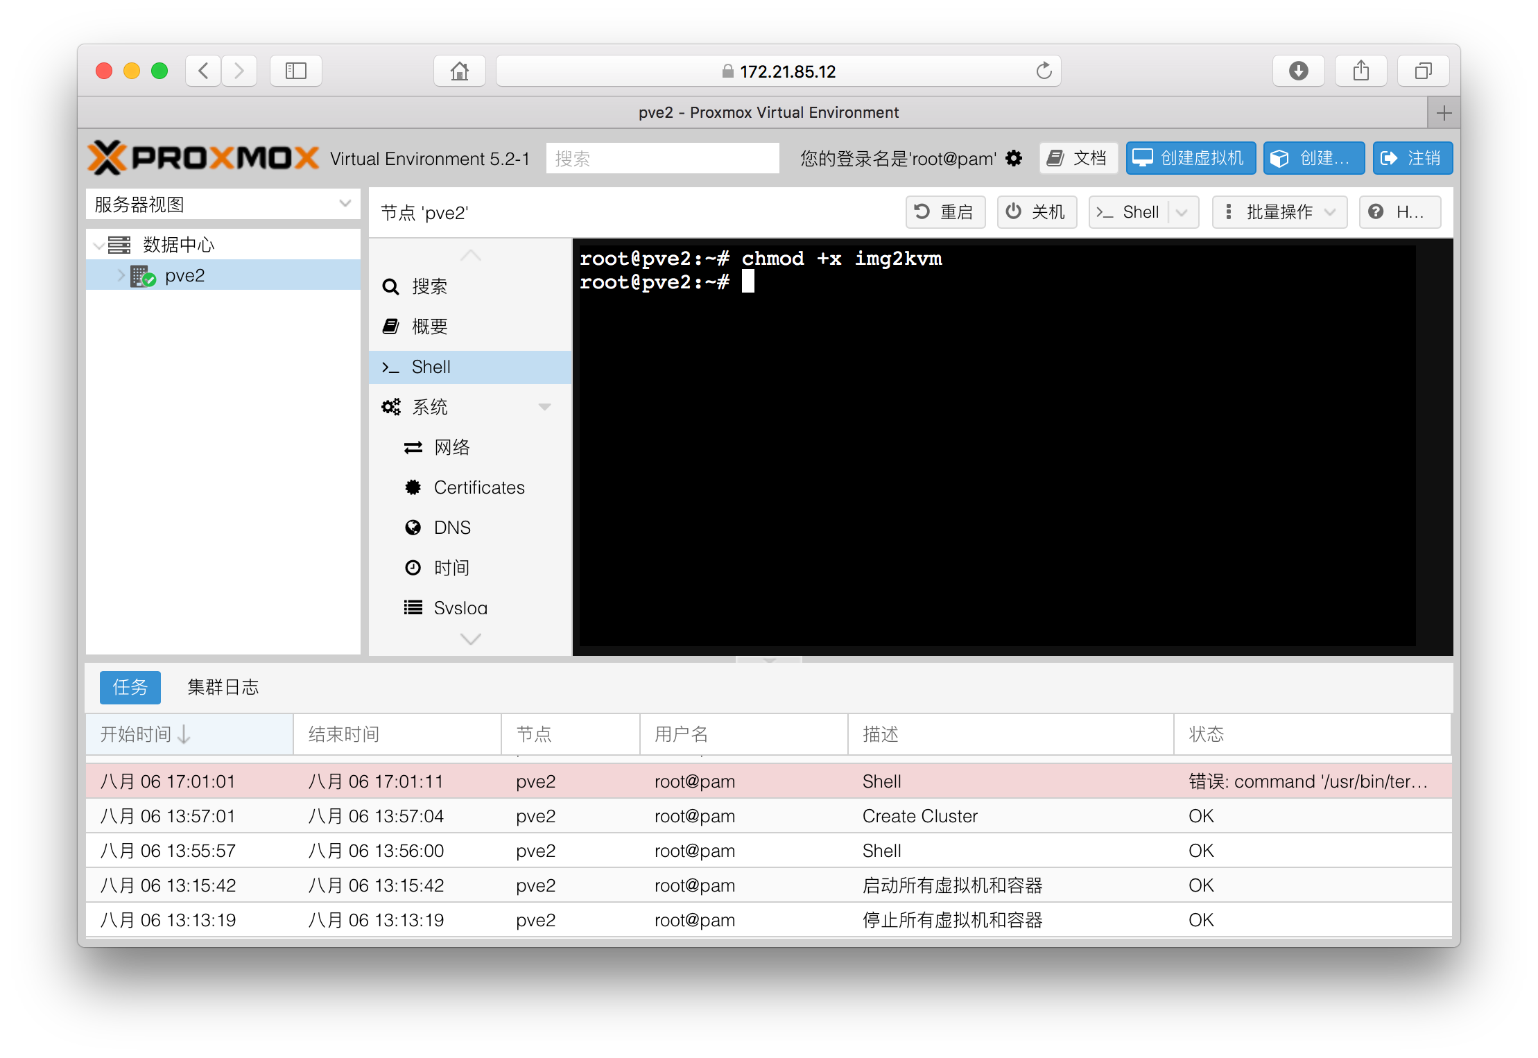This screenshot has width=1538, height=1058.
Task: Click the 创建... container button
Action: [x=1314, y=158]
